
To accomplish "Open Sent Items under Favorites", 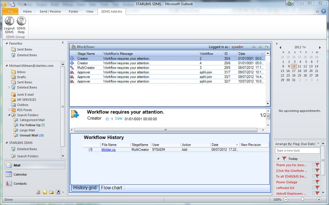I will pyautogui.click(x=25, y=49).
